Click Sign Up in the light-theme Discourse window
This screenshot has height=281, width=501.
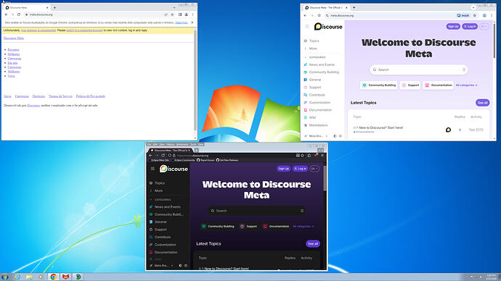453,27
